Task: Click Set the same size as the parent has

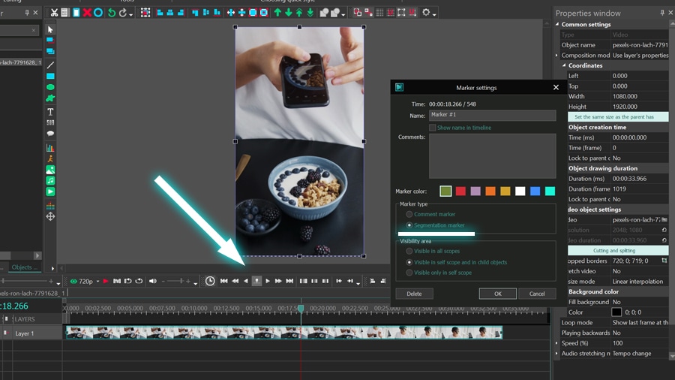Action: [618, 116]
